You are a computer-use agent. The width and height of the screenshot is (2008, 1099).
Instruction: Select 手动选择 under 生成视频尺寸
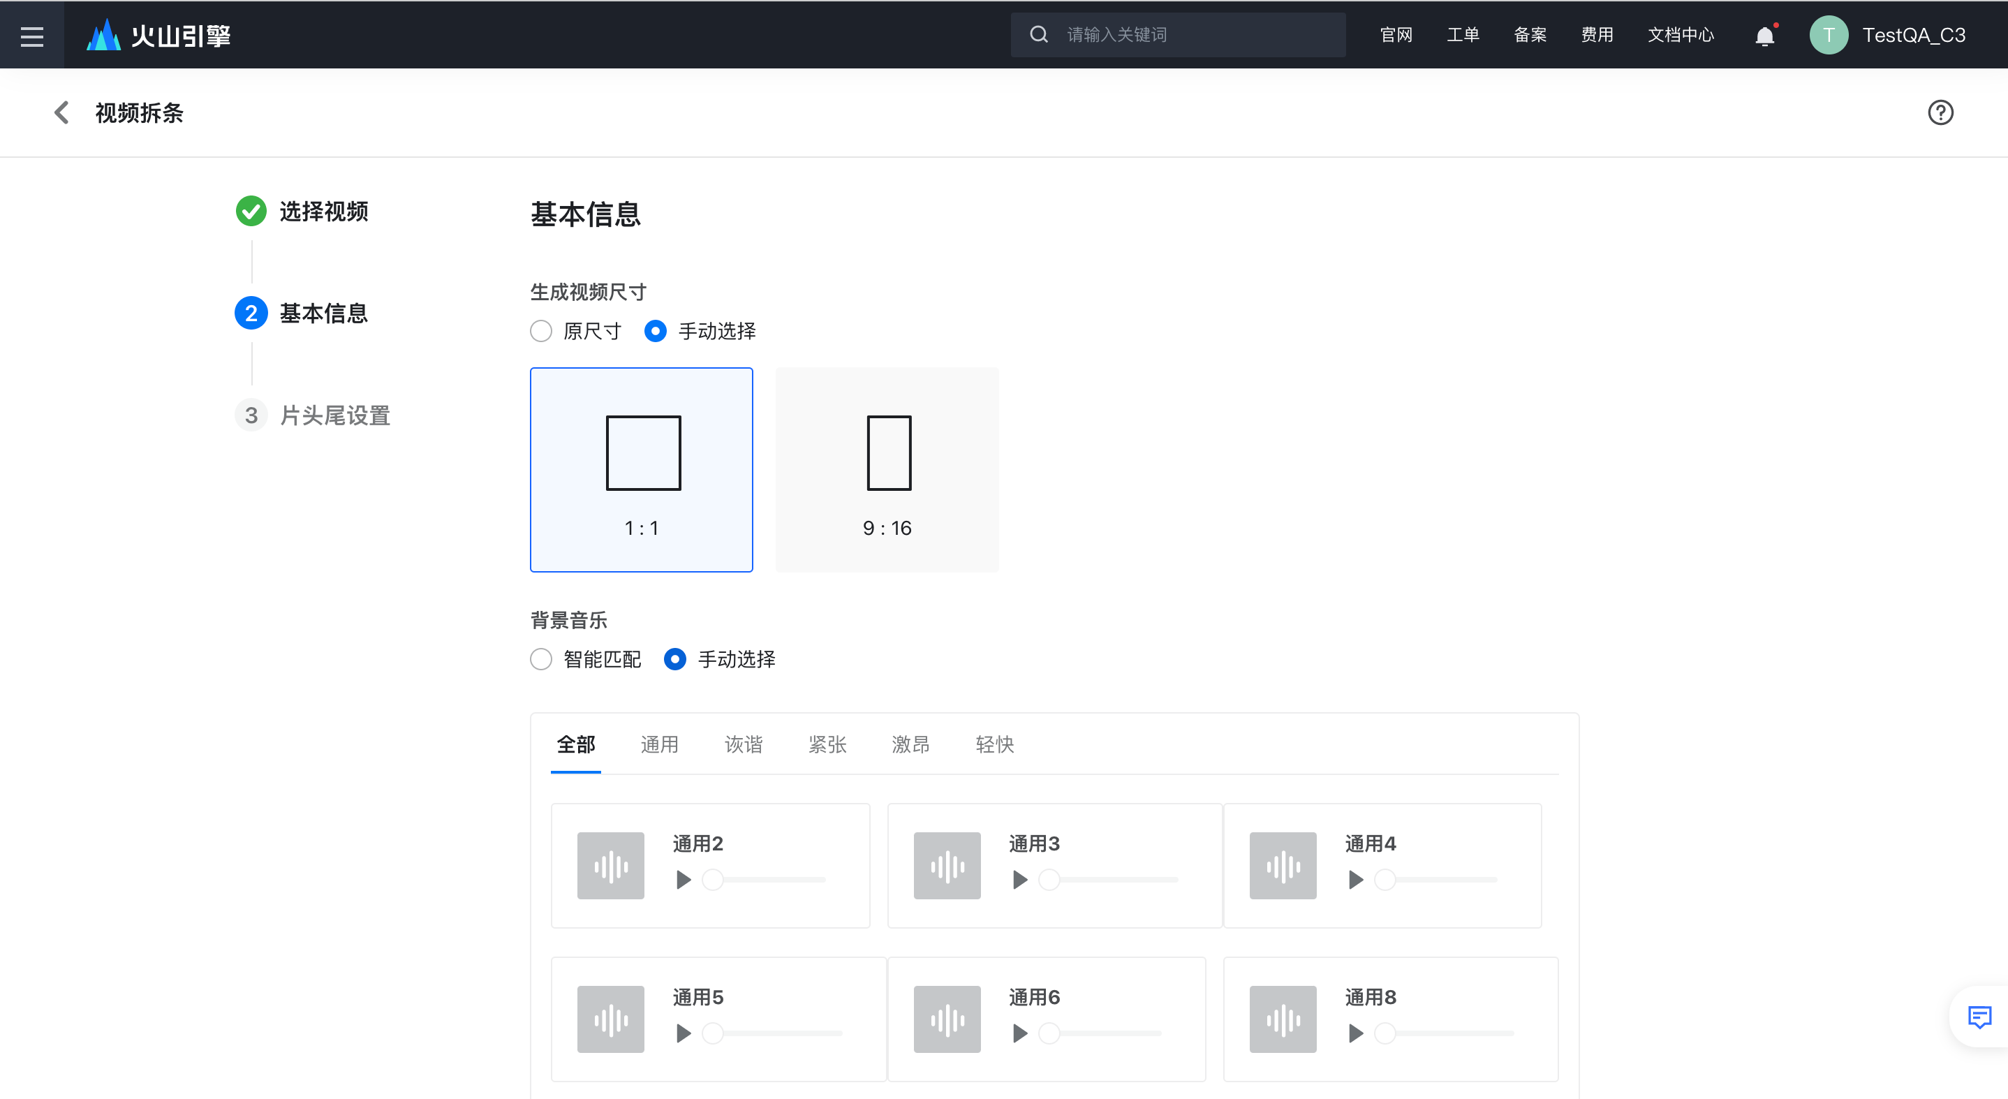(656, 331)
